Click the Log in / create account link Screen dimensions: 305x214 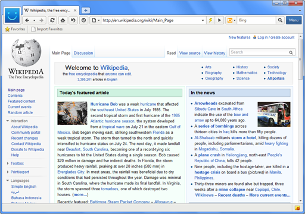(276, 37)
